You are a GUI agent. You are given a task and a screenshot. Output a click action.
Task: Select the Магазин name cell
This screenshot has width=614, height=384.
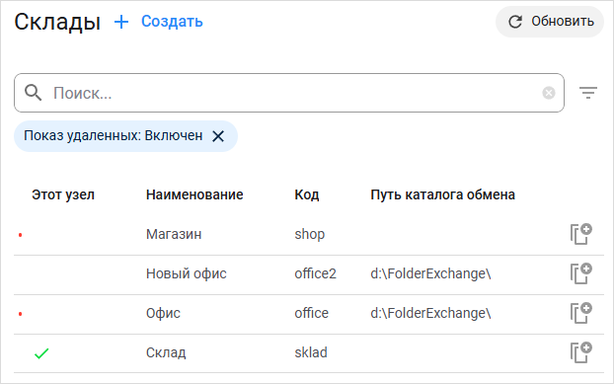click(174, 234)
